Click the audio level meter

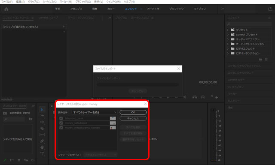[x=213, y=135]
